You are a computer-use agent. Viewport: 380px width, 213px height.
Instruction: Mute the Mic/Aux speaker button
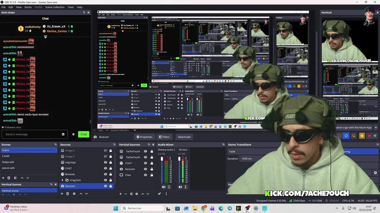180,187
